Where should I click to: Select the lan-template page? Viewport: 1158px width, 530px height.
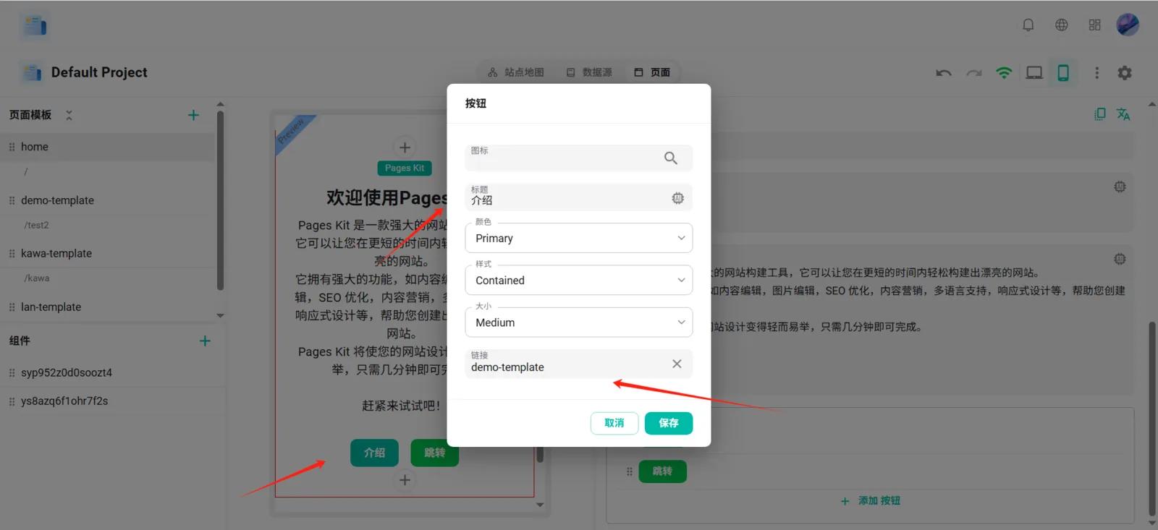click(x=109, y=307)
